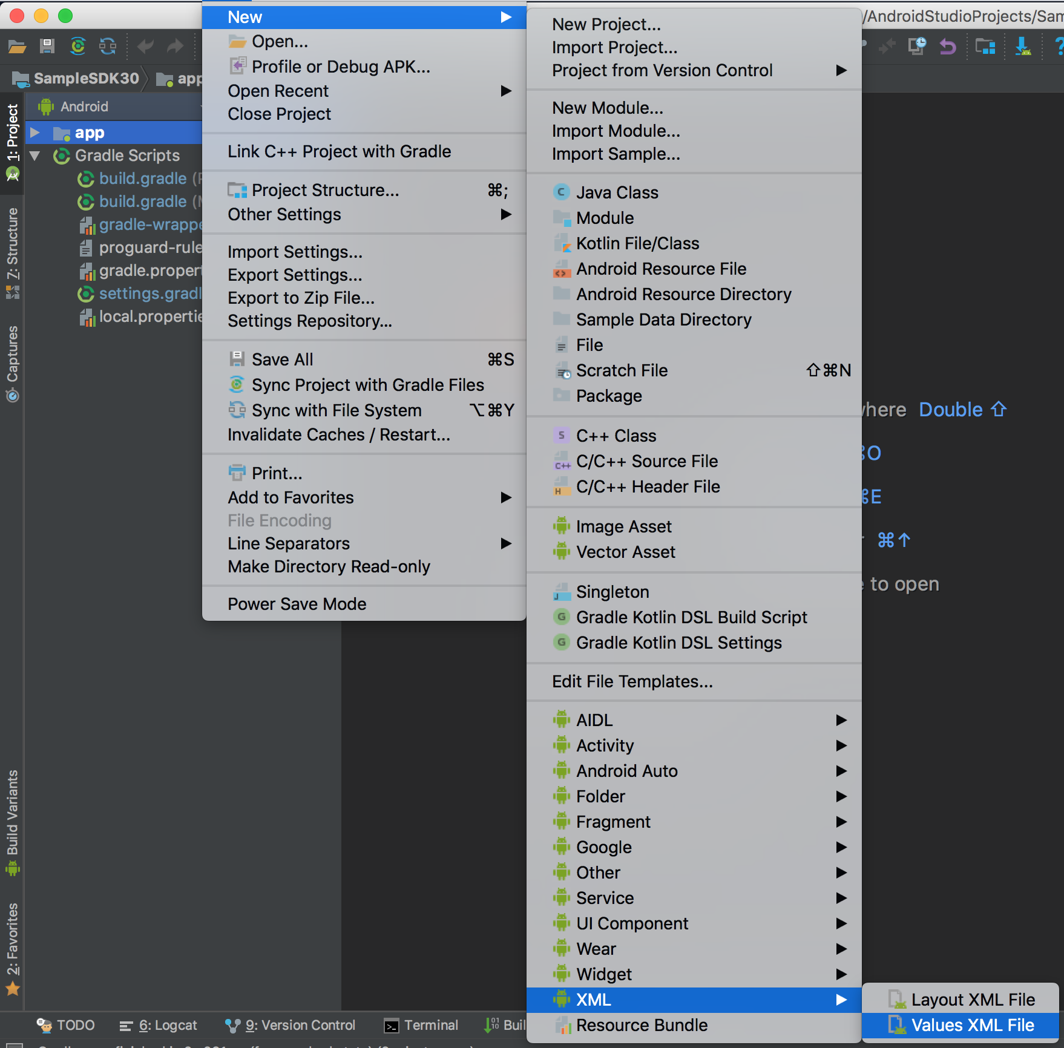Open the Captures tool window
1064x1048 pixels.
point(12,364)
